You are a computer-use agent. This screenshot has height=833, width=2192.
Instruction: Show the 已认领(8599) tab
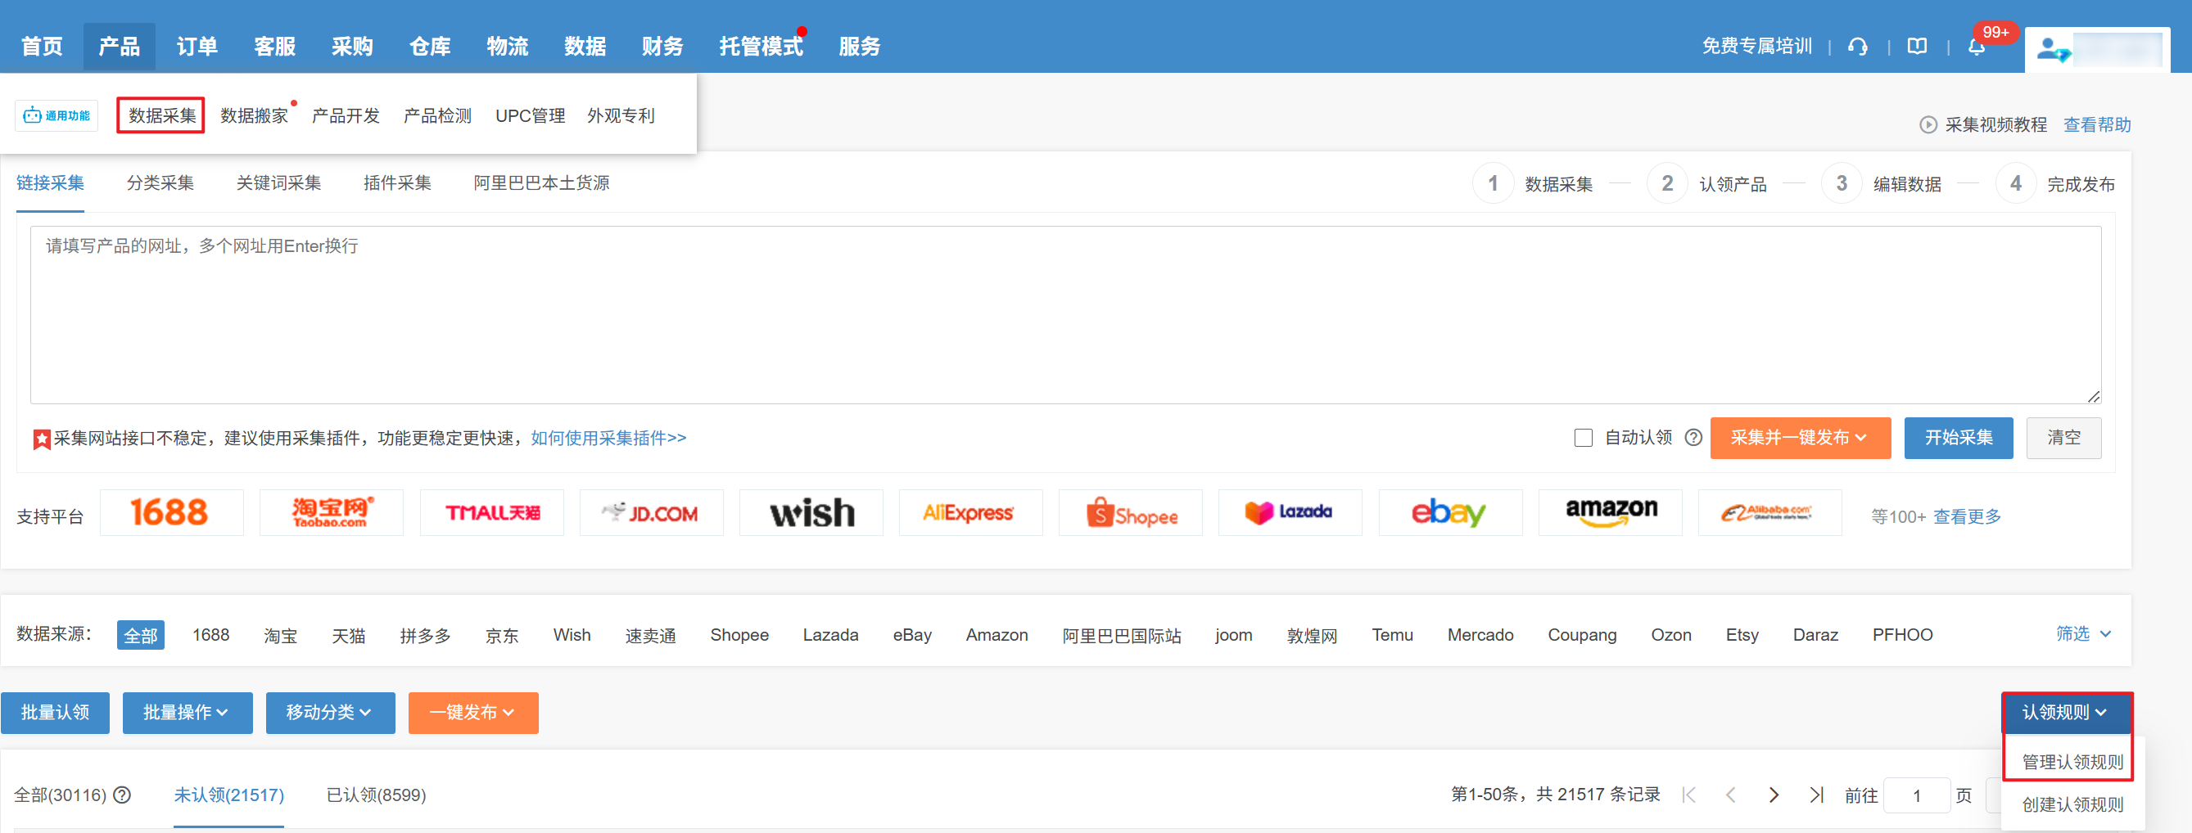376,795
